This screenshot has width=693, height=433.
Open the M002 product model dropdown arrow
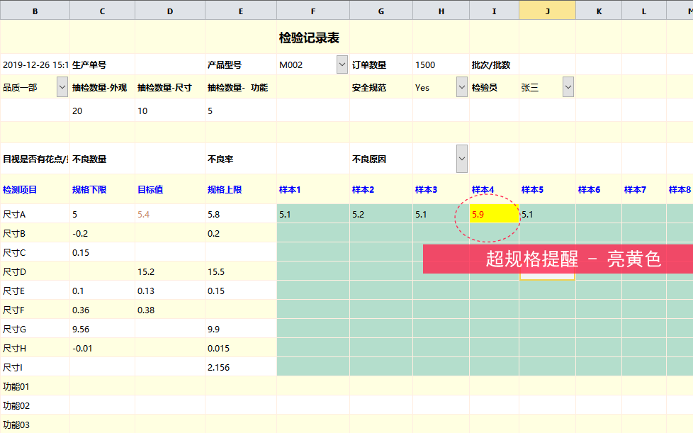[x=342, y=64]
